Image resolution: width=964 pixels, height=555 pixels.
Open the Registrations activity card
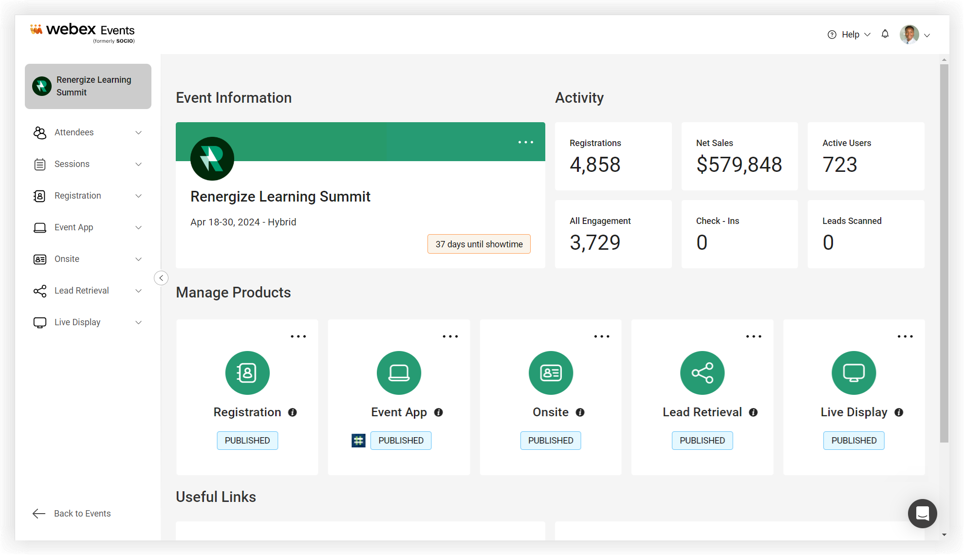613,156
